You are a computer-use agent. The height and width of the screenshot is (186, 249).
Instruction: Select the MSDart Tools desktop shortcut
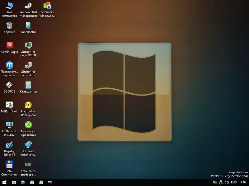coord(9,107)
